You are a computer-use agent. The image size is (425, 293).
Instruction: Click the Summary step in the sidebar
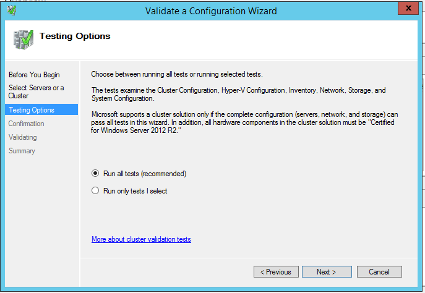[x=22, y=151]
